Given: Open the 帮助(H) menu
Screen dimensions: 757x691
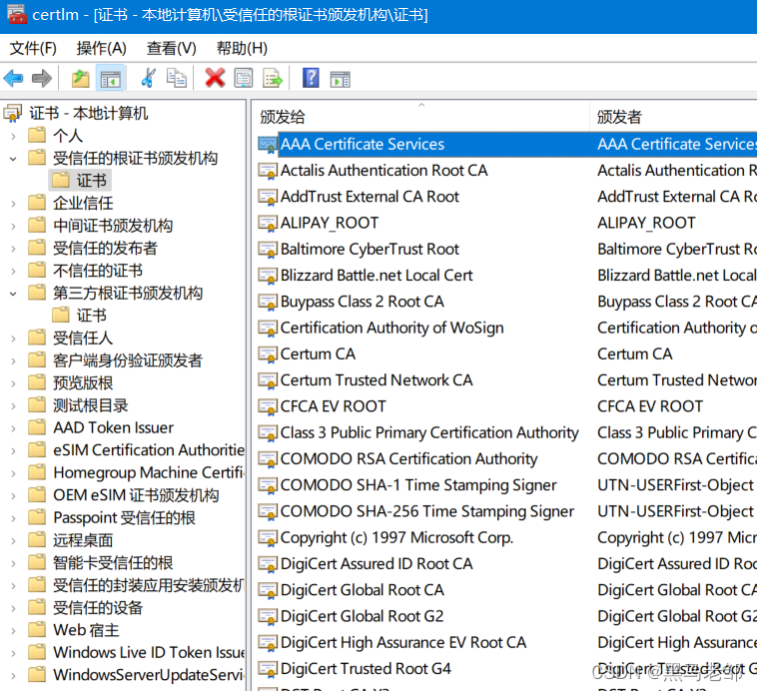Looking at the screenshot, I should 242,48.
